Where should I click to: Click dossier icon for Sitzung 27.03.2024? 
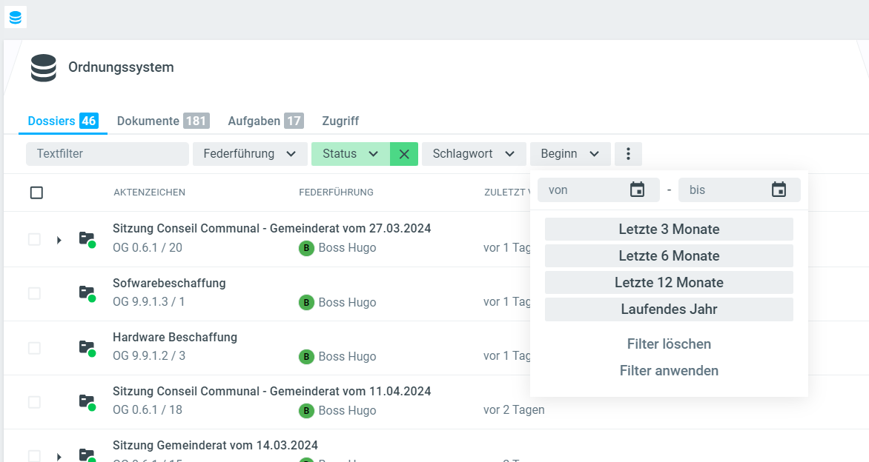tap(87, 239)
